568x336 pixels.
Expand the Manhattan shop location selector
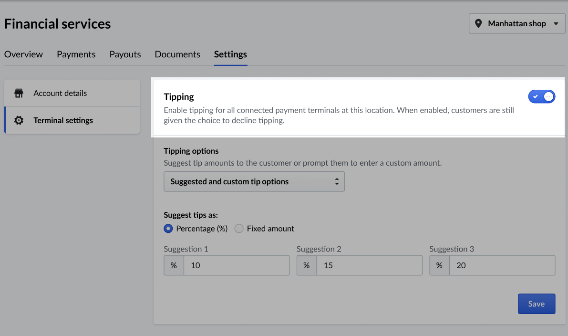(x=517, y=23)
